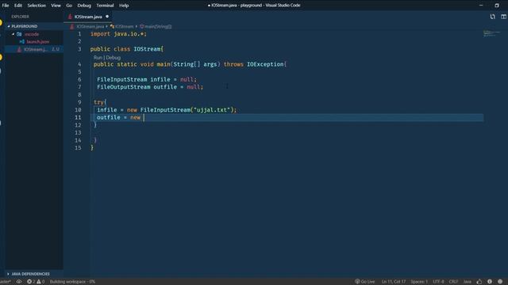This screenshot has width=508, height=285.
Task: Click the method symbol icon in the breadcrumb
Action: click(x=141, y=26)
